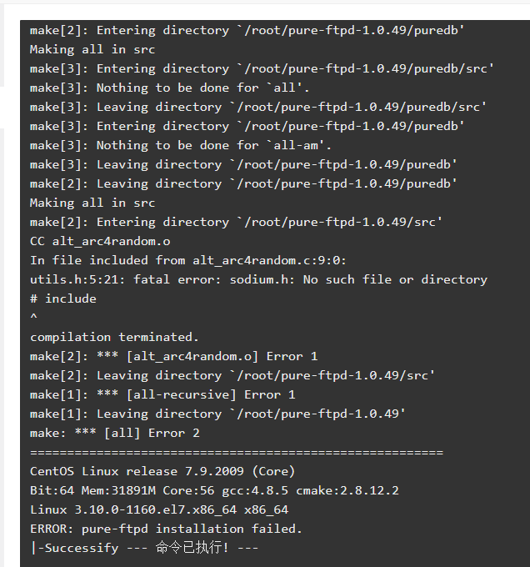Screen dimensions: 530x567
Task: Click the 'compilation terminated.' line
Action: click(x=114, y=337)
